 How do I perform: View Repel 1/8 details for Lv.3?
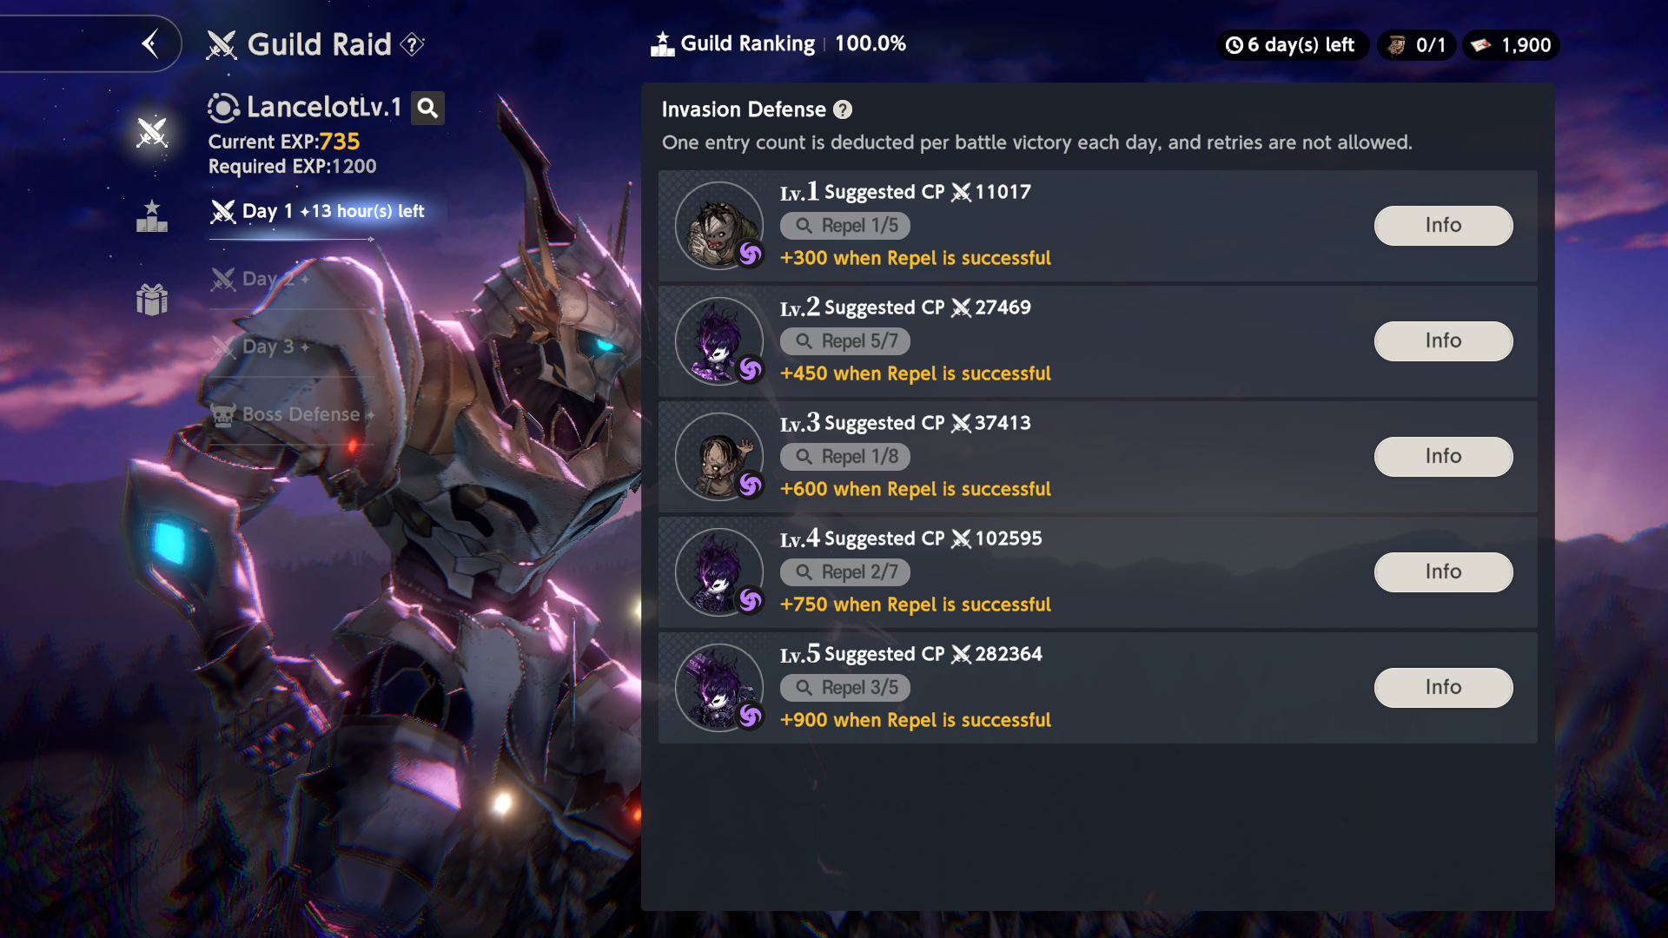click(x=845, y=457)
